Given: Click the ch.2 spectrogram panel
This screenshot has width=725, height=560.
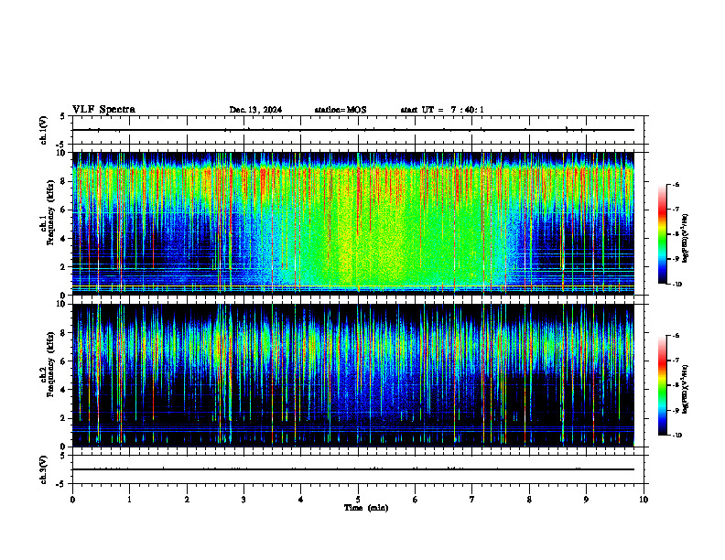Looking at the screenshot, I should point(353,375).
